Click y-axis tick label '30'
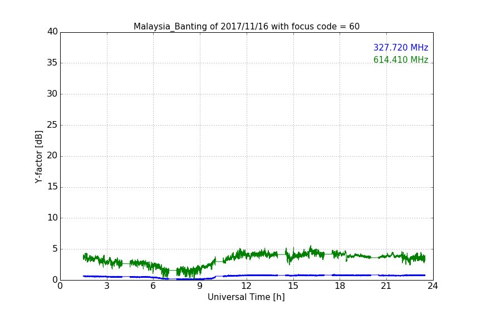Screen dimensions: 481x320 pyautogui.click(x=52, y=94)
